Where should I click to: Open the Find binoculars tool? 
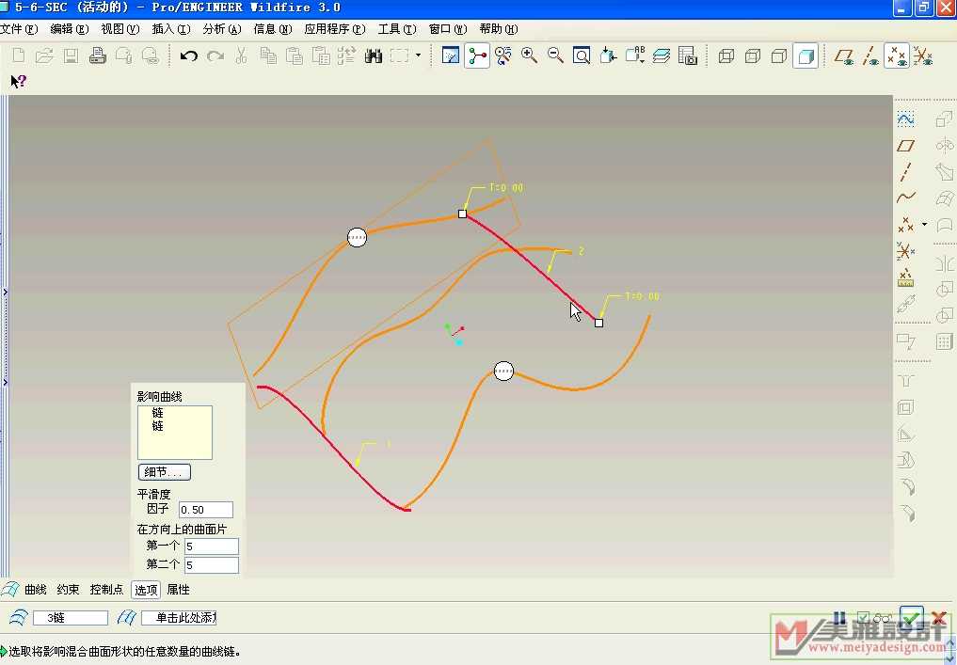point(373,56)
